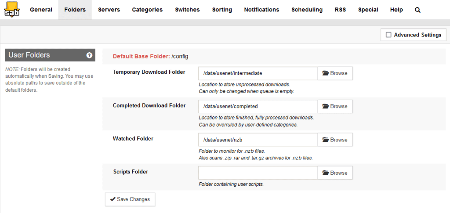Focus the empty Scripts Folder input
Image resolution: width=450 pixels, height=213 pixels.
pos(258,173)
